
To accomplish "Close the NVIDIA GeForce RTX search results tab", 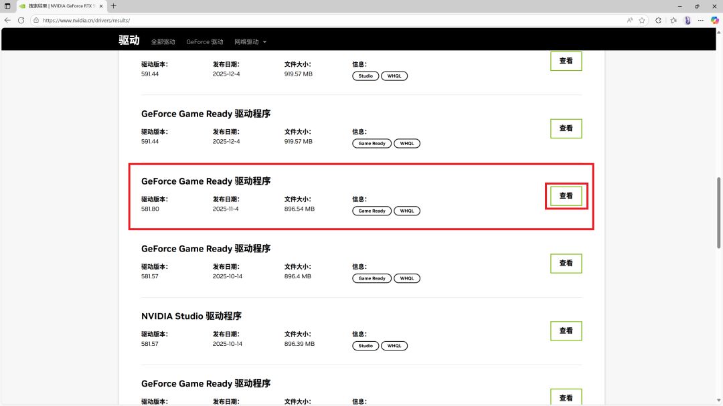I will pyautogui.click(x=101, y=6).
